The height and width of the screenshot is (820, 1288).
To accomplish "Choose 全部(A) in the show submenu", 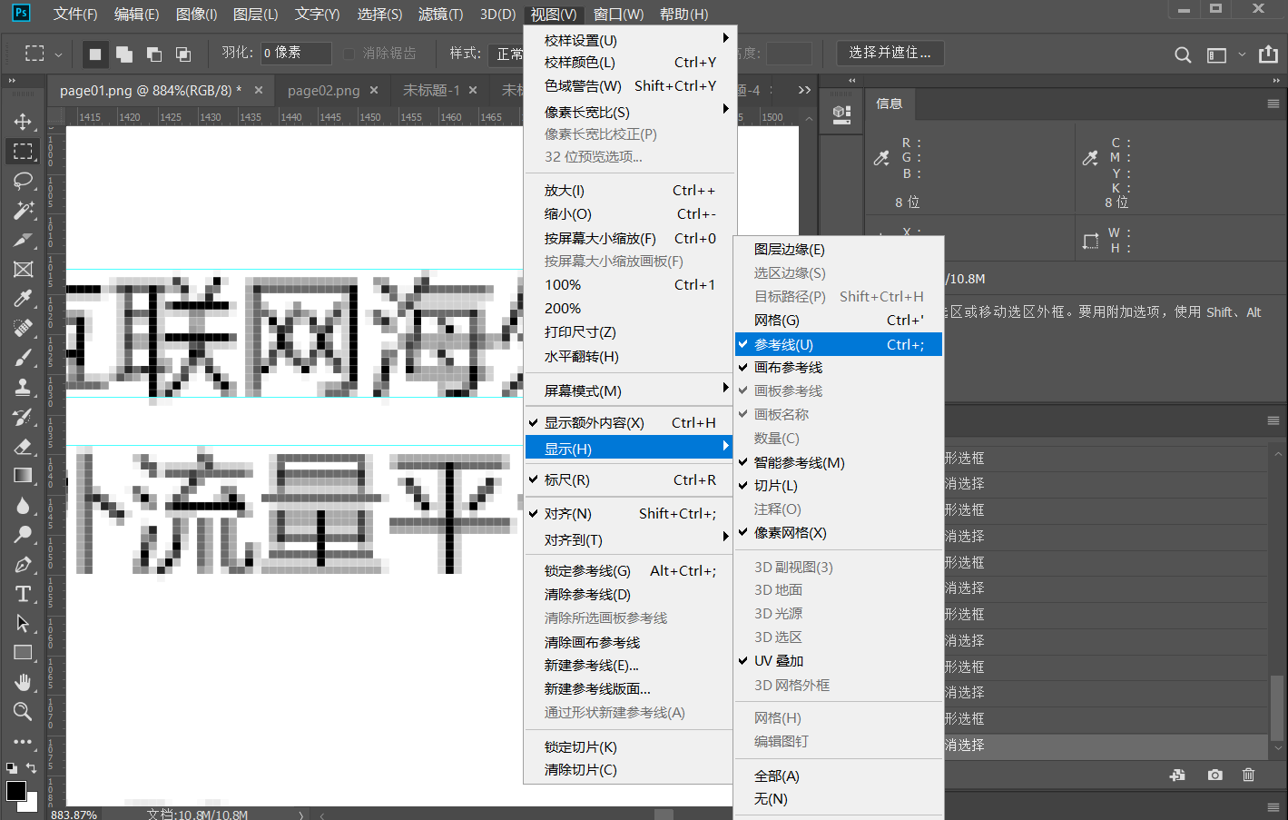I will click(x=839, y=776).
